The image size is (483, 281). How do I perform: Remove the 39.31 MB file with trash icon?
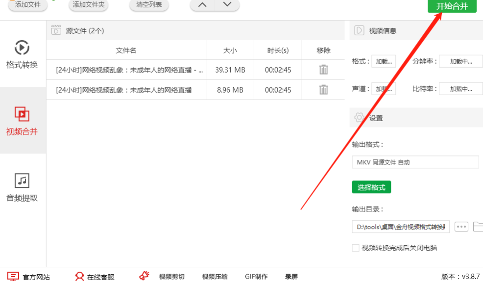tap(323, 70)
